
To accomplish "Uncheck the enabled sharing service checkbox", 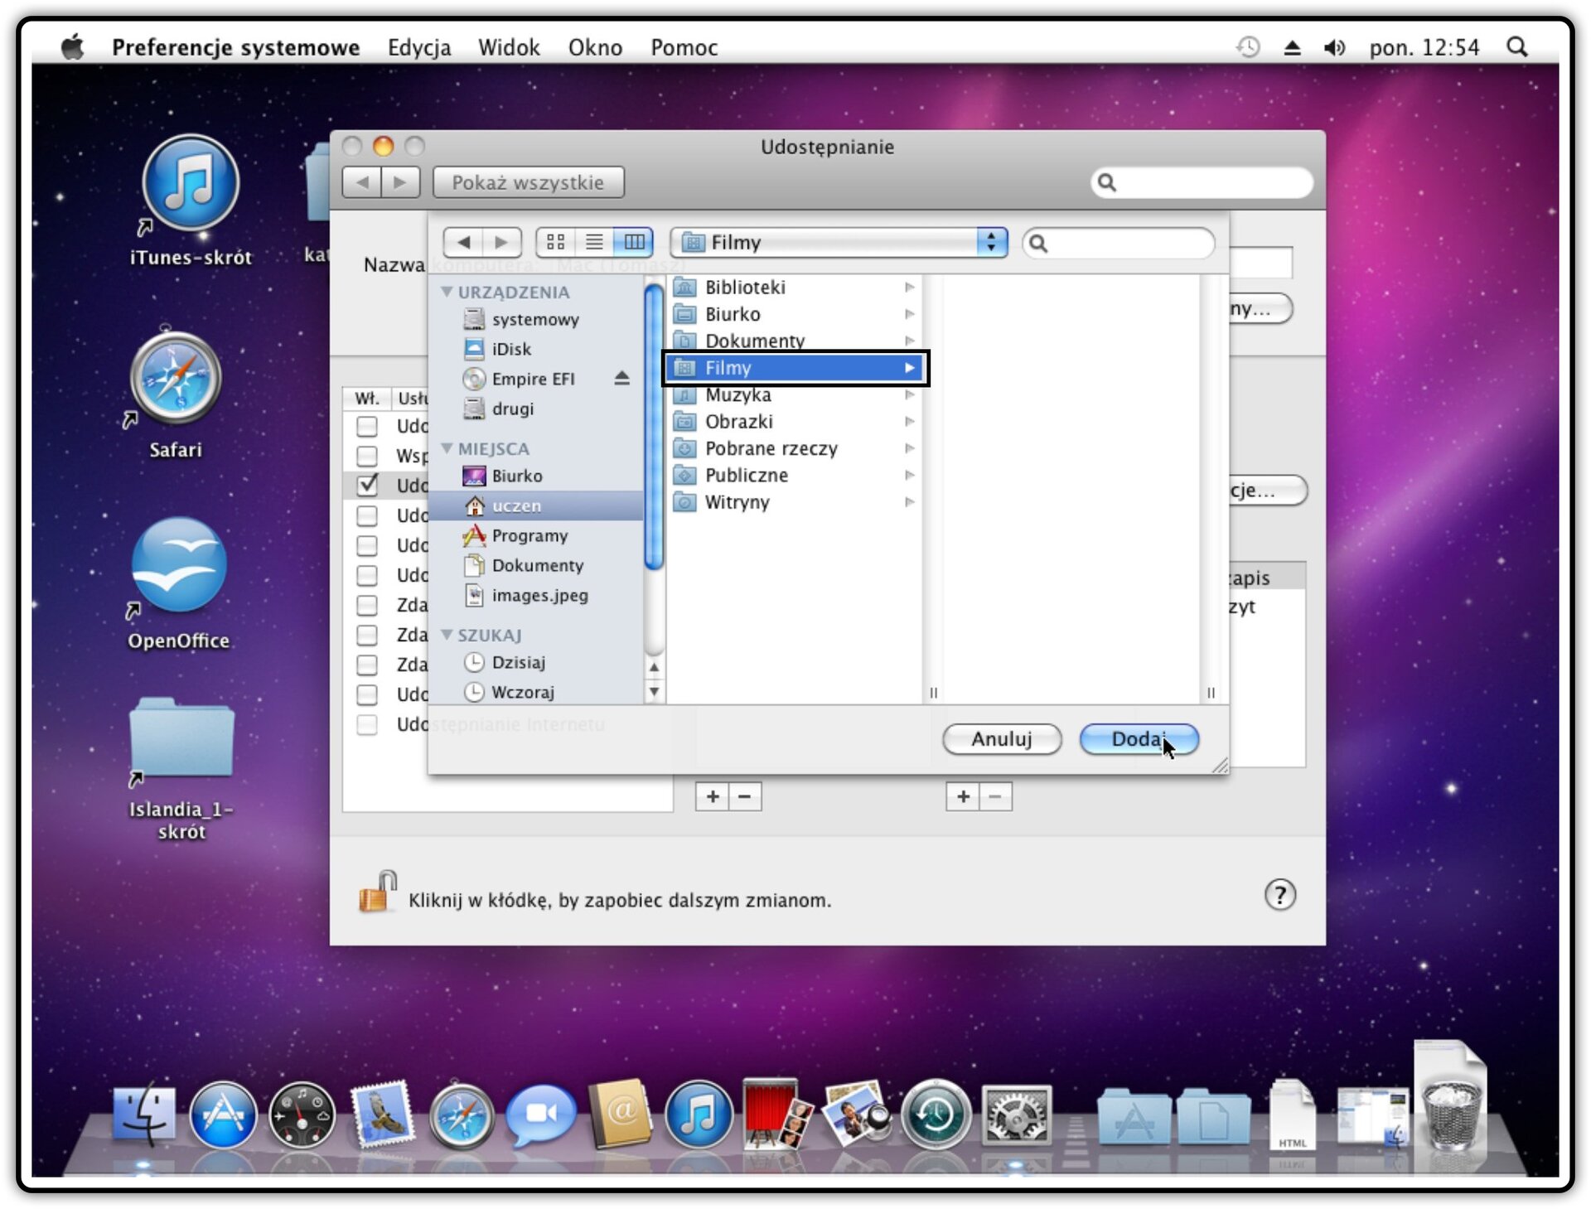I will click(367, 485).
